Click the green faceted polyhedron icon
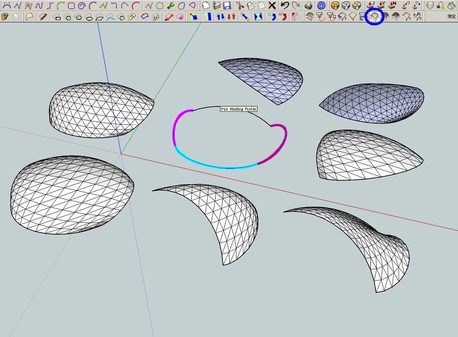The width and height of the screenshot is (458, 337). (451, 5)
